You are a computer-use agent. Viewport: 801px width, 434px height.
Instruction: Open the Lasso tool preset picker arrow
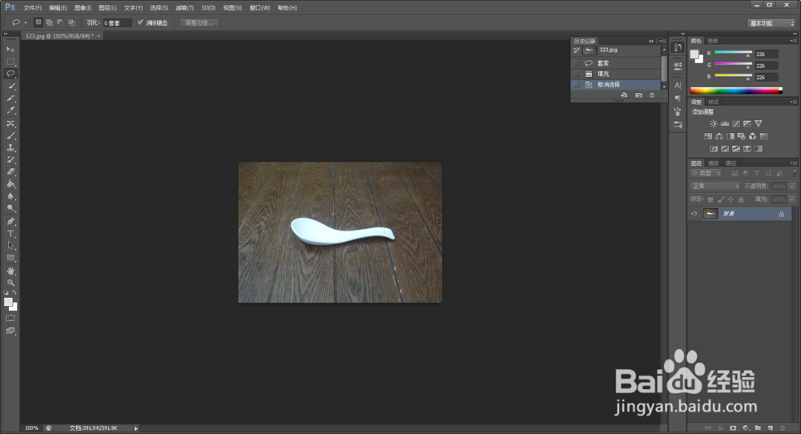click(26, 23)
